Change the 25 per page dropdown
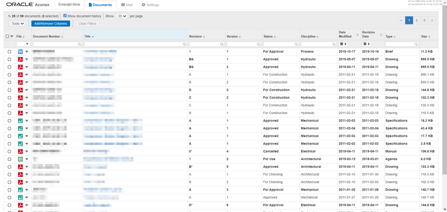Viewport: 447px width, 212px height. [121, 16]
